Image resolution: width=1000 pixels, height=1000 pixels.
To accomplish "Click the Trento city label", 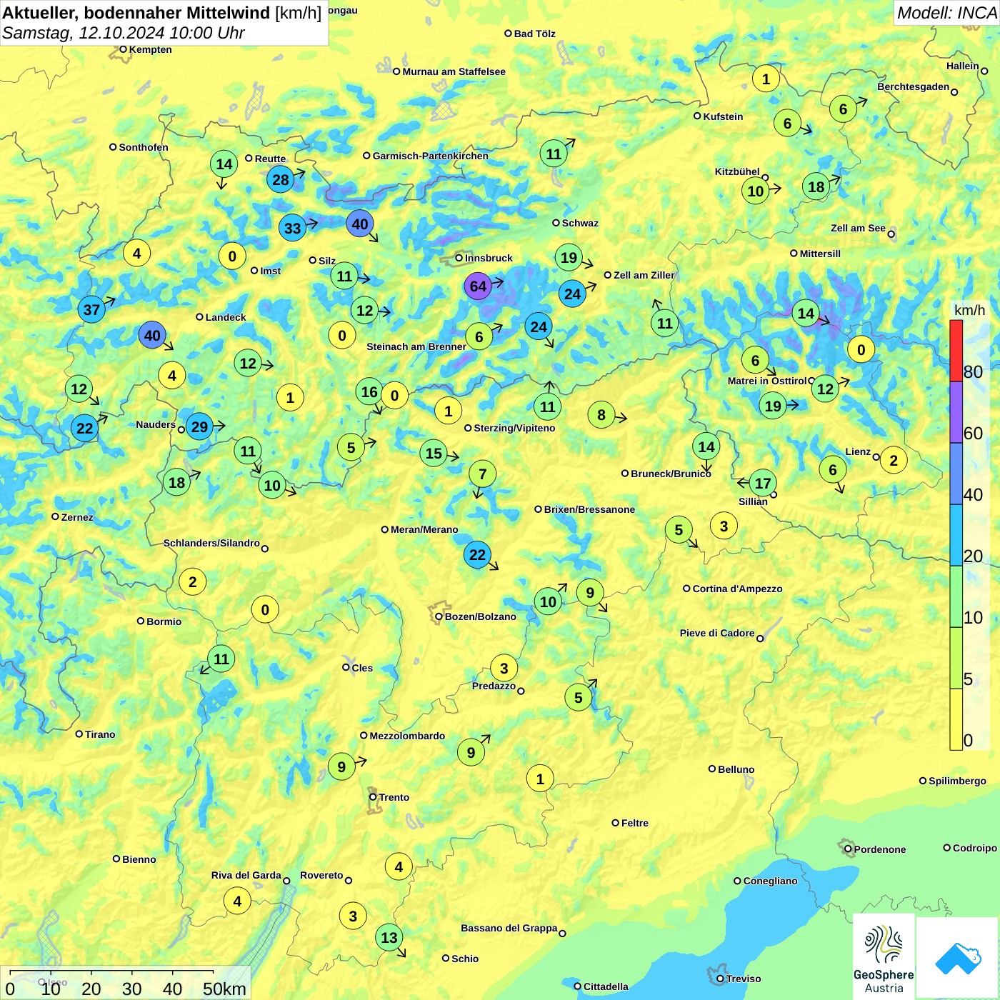I will coord(394,797).
